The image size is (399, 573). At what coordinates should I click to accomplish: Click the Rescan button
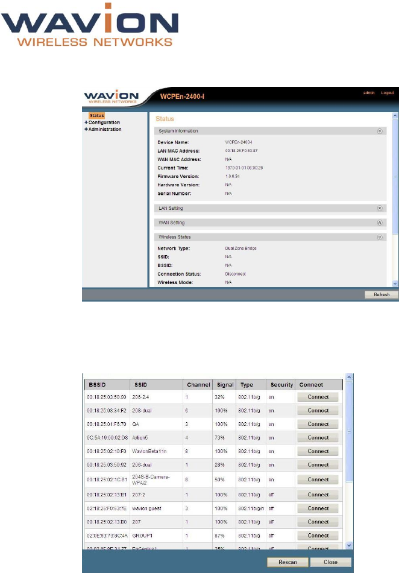tap(287, 562)
